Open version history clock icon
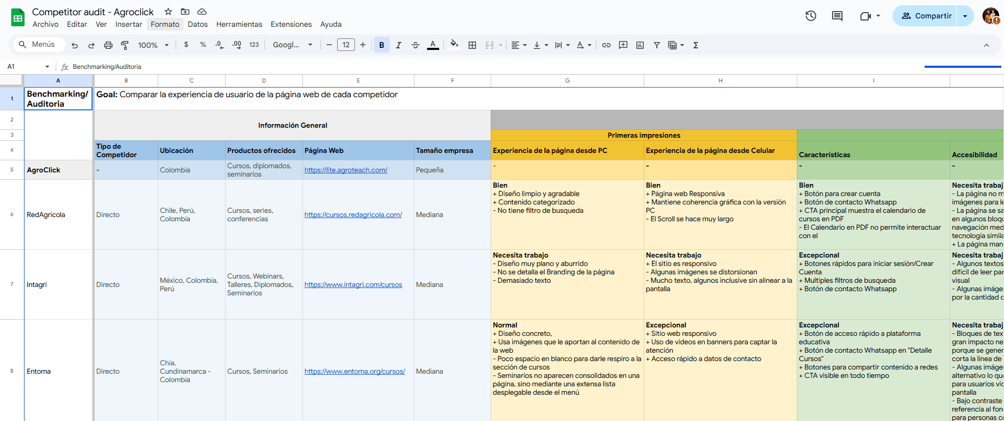Image resolution: width=1004 pixels, height=421 pixels. (x=811, y=16)
